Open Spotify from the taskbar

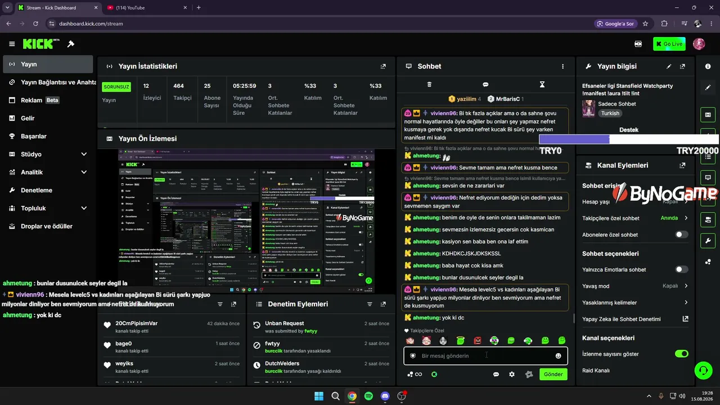click(368, 396)
